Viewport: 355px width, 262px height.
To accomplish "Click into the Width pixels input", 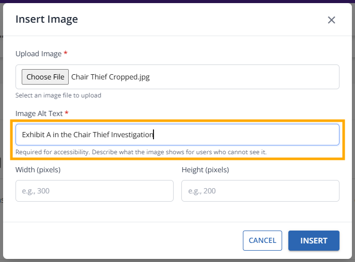I will pos(95,191).
